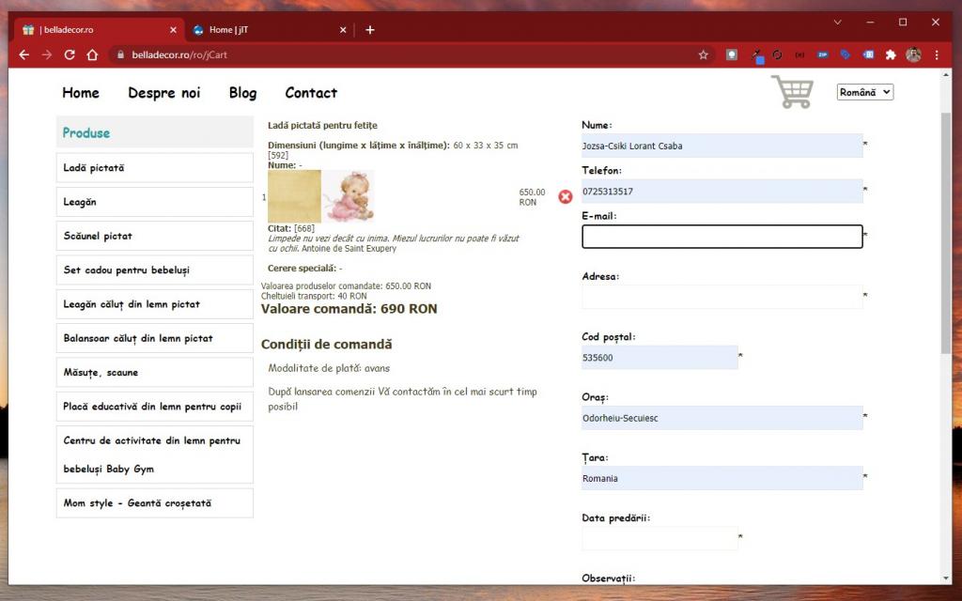Open the shopping cart icon

coord(792,92)
